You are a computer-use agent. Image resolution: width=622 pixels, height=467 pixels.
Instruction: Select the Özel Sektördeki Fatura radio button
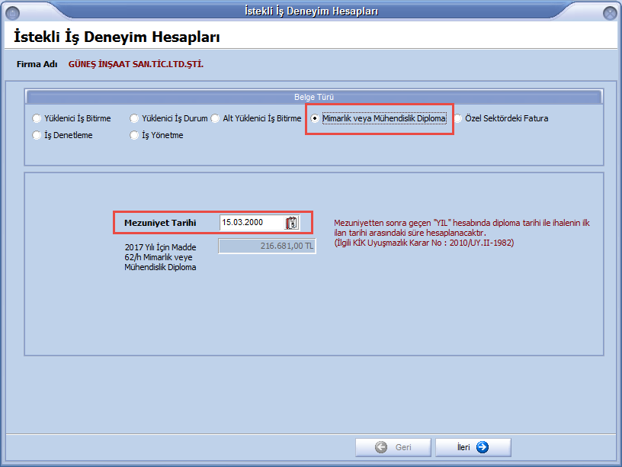(x=457, y=119)
